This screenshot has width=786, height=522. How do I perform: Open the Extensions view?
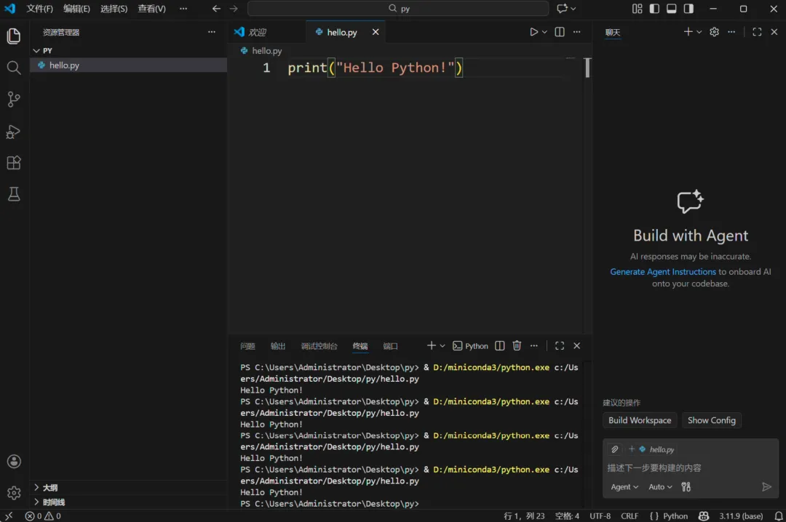pyautogui.click(x=13, y=163)
